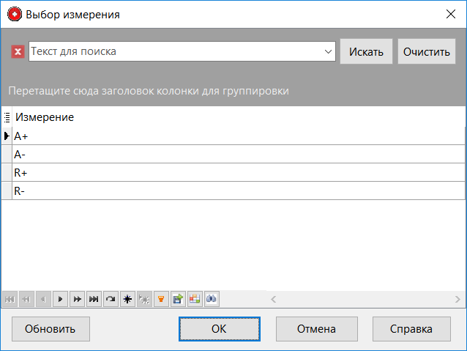
Task: Click the orange filter funnel icon
Action: (x=161, y=299)
